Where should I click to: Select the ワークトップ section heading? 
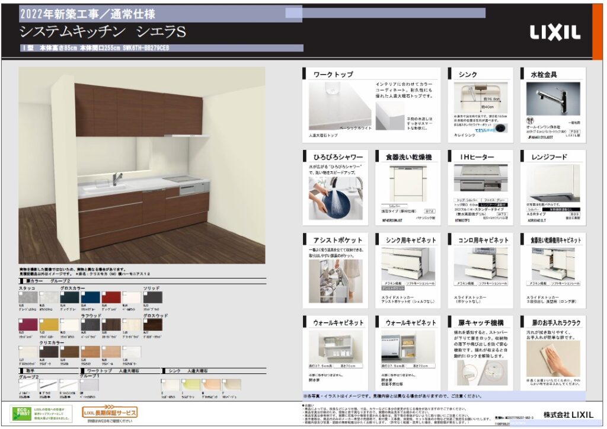(334, 75)
